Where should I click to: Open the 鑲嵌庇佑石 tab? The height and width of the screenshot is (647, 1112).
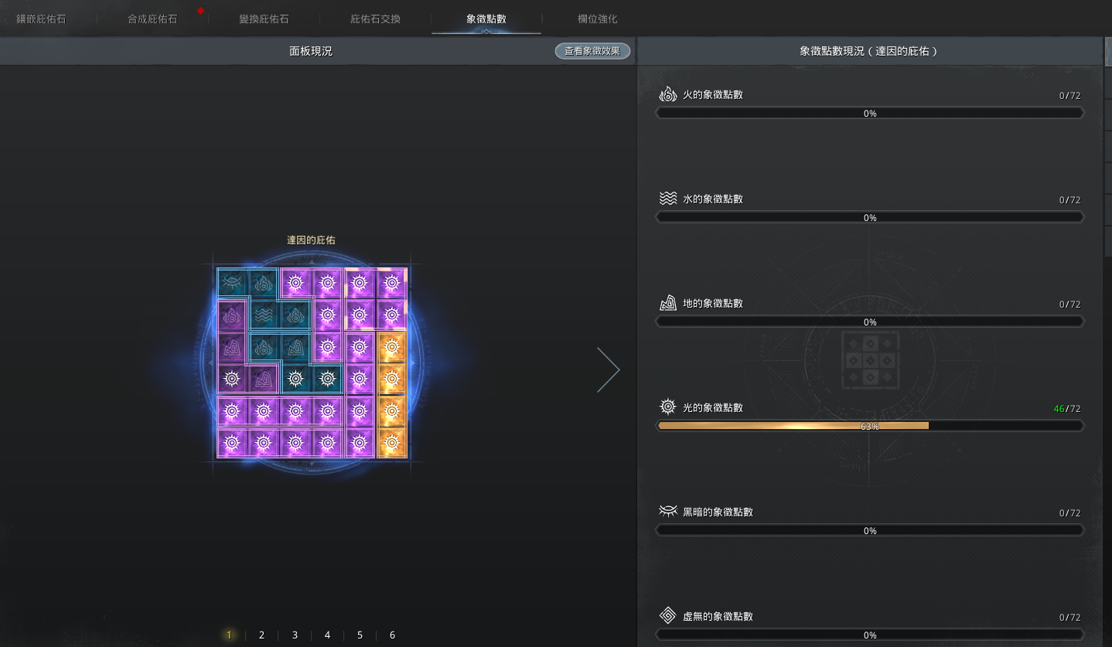click(41, 19)
